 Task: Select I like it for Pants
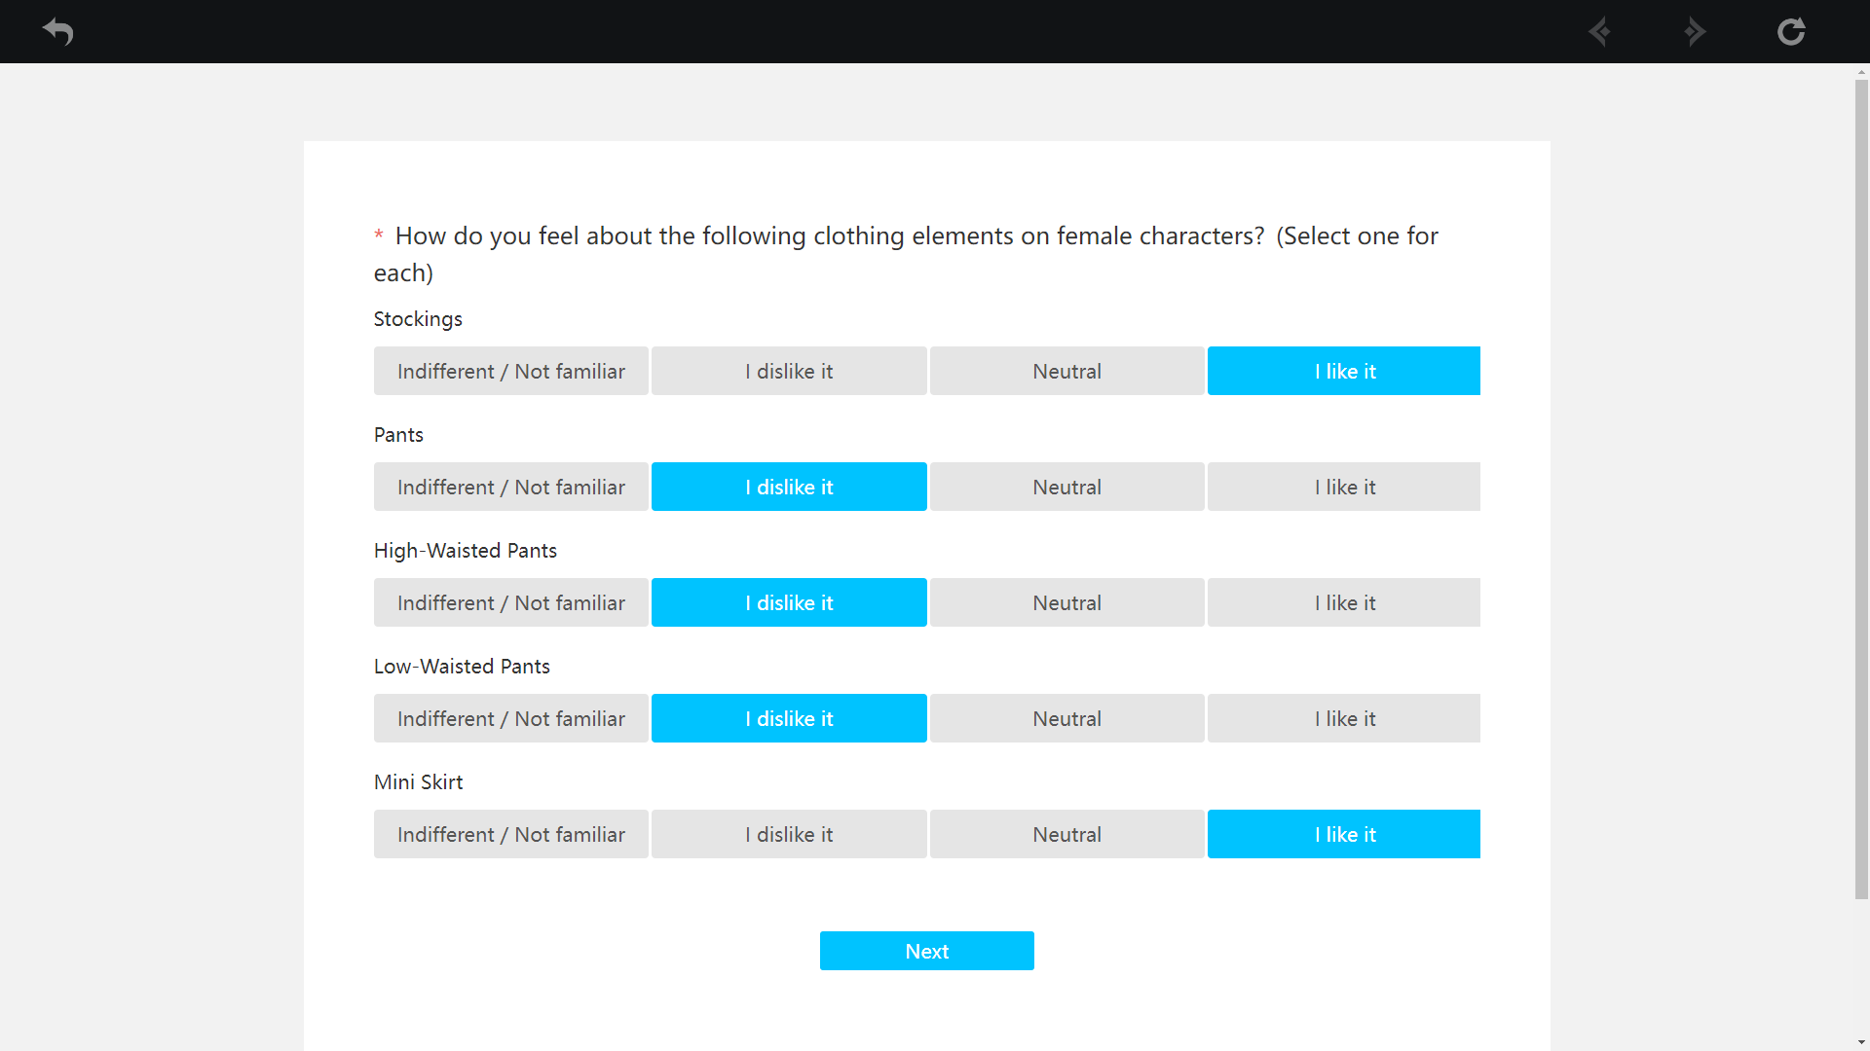click(x=1344, y=487)
